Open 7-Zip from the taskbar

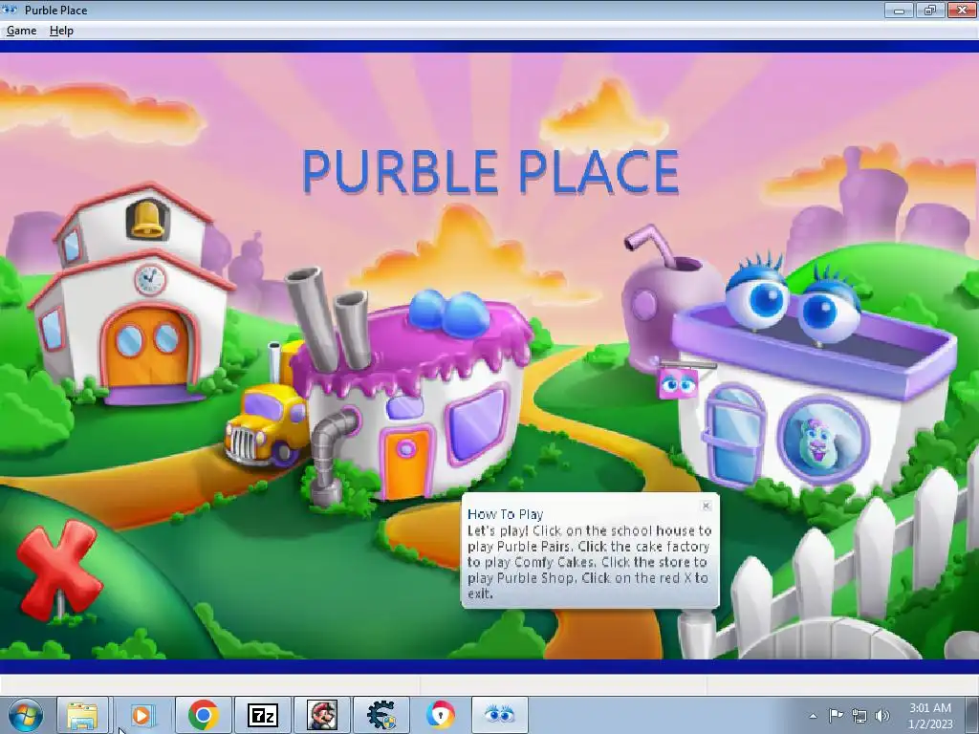pyautogui.click(x=262, y=715)
